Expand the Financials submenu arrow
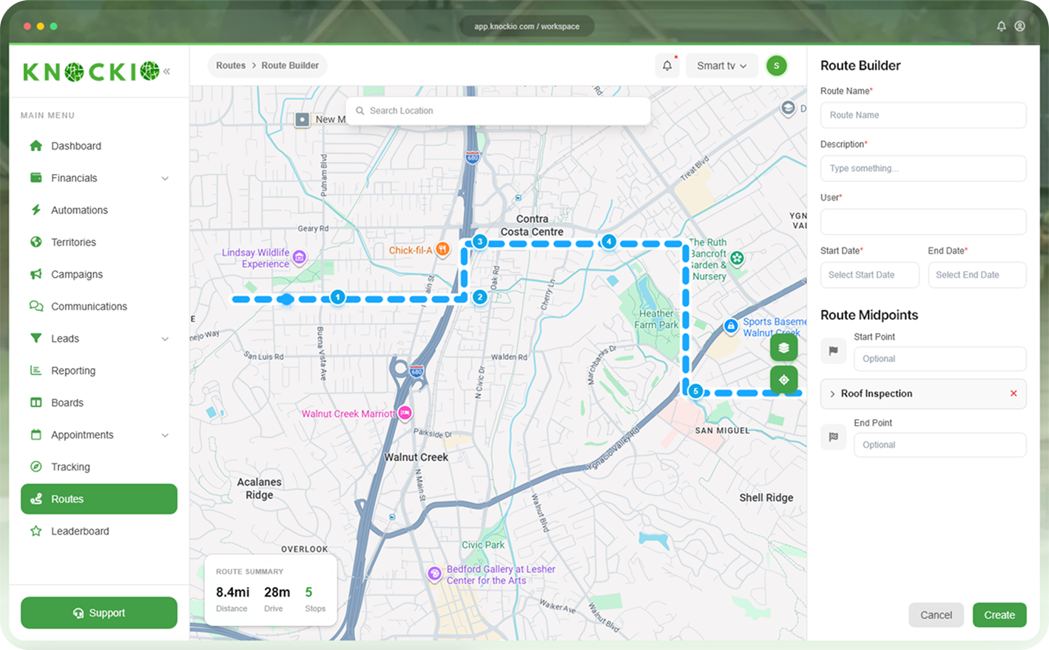The image size is (1049, 650). click(165, 178)
